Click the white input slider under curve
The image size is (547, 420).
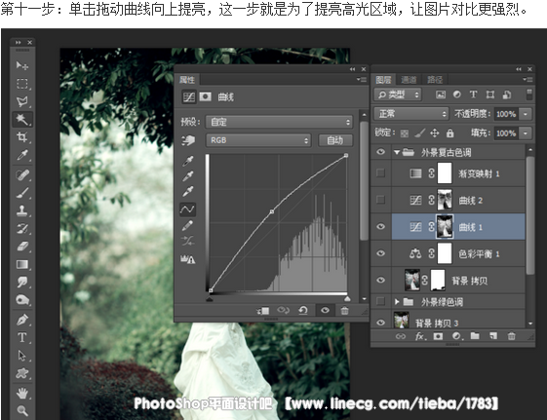point(347,299)
